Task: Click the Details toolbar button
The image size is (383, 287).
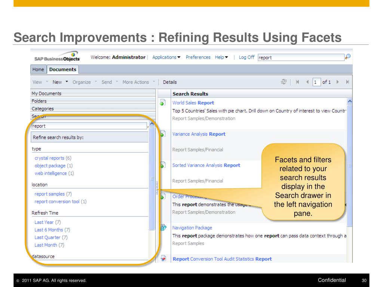Action: [170, 82]
